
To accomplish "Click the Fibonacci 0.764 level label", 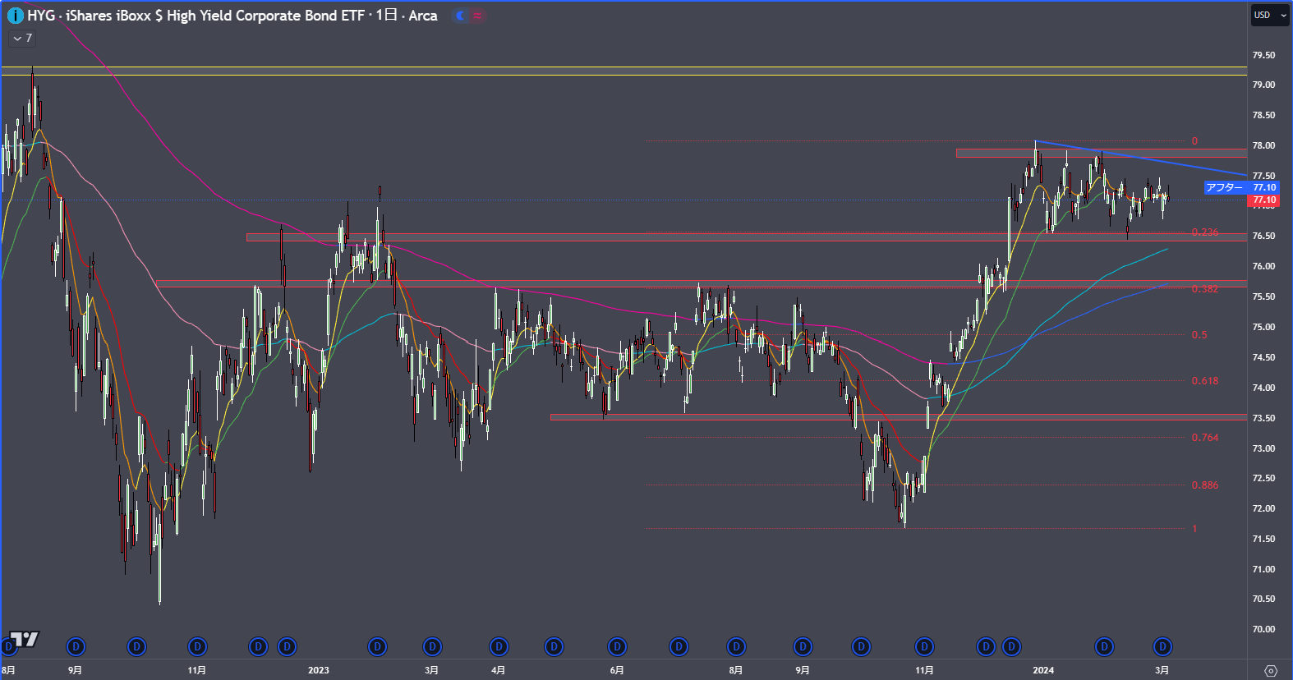I will pyautogui.click(x=1205, y=438).
